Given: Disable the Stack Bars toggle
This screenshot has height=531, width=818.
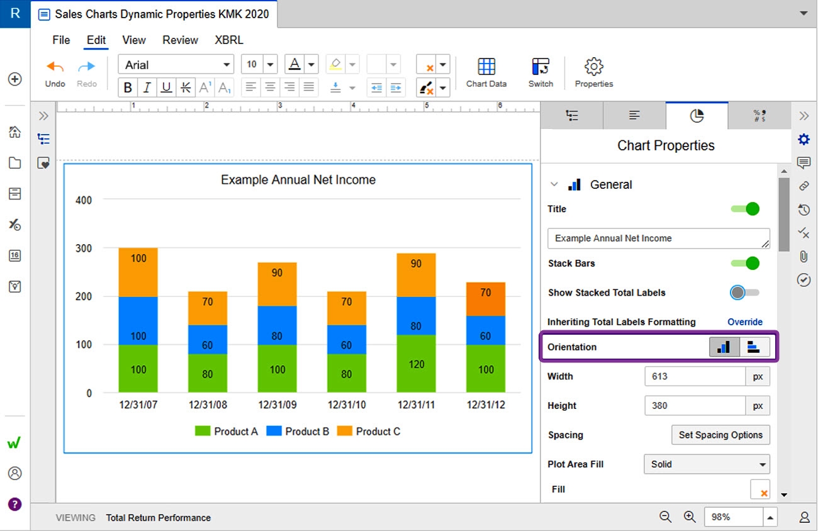Looking at the screenshot, I should tap(744, 263).
